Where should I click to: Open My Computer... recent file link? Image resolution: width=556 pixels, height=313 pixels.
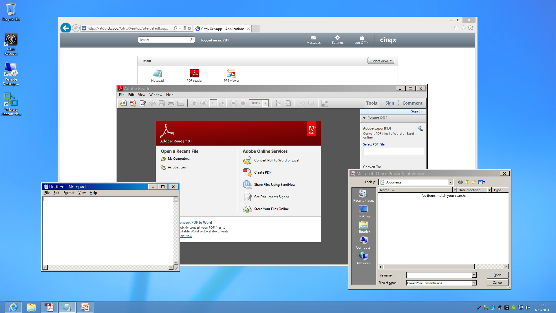tap(179, 159)
